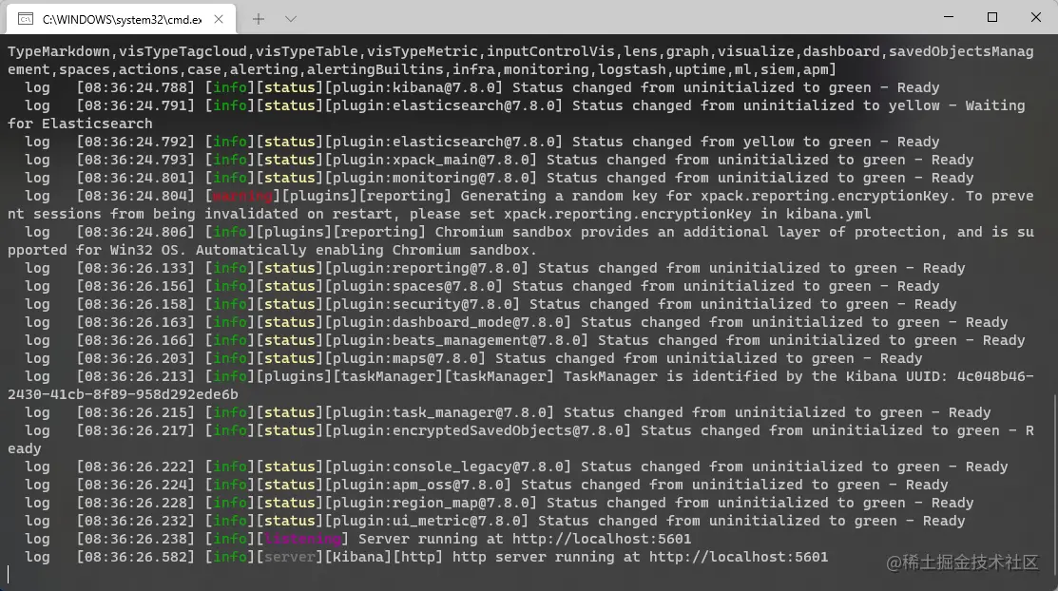Click 'plugin:beats_management@7.8.0' text
Image resolution: width=1058 pixels, height=591 pixels.
click(456, 341)
